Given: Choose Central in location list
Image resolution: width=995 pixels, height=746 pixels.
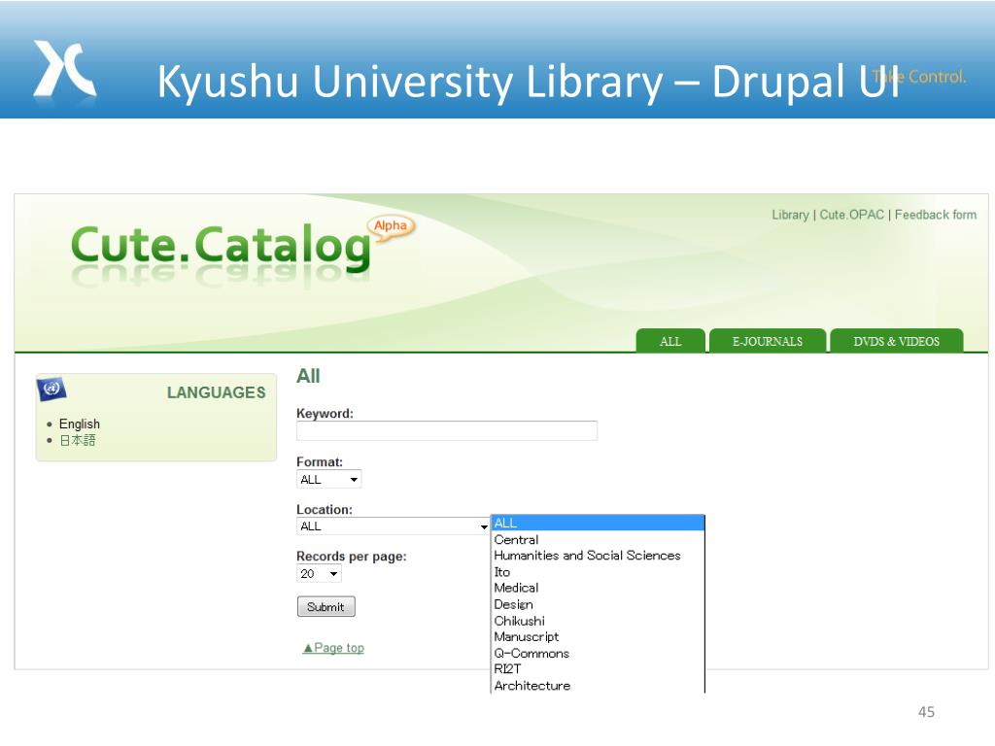Looking at the screenshot, I should (x=598, y=539).
